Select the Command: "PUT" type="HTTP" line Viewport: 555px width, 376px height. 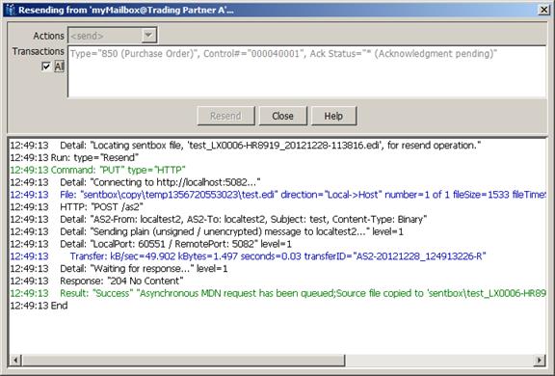click(x=97, y=170)
